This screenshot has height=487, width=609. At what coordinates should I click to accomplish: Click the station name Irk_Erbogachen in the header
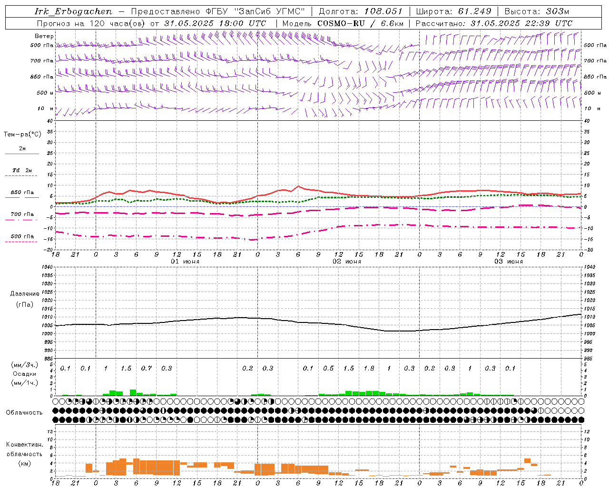coord(74,11)
